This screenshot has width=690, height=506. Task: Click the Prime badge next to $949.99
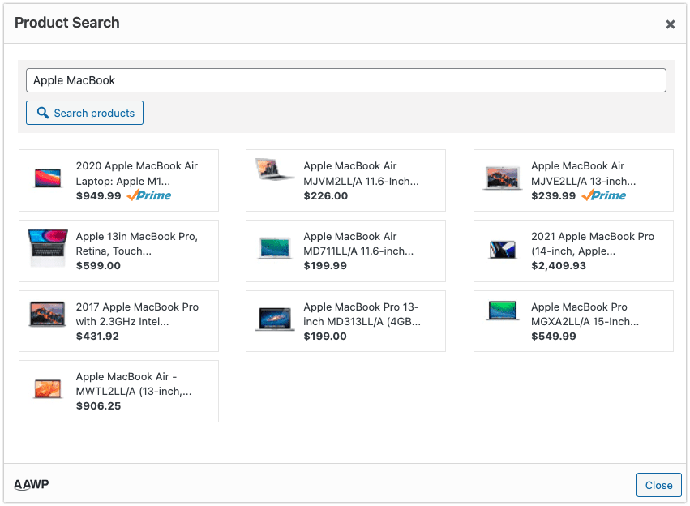148,195
